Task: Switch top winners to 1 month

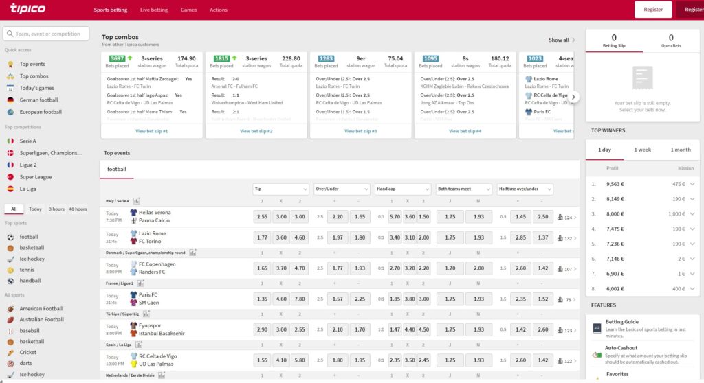Action: 681,150
